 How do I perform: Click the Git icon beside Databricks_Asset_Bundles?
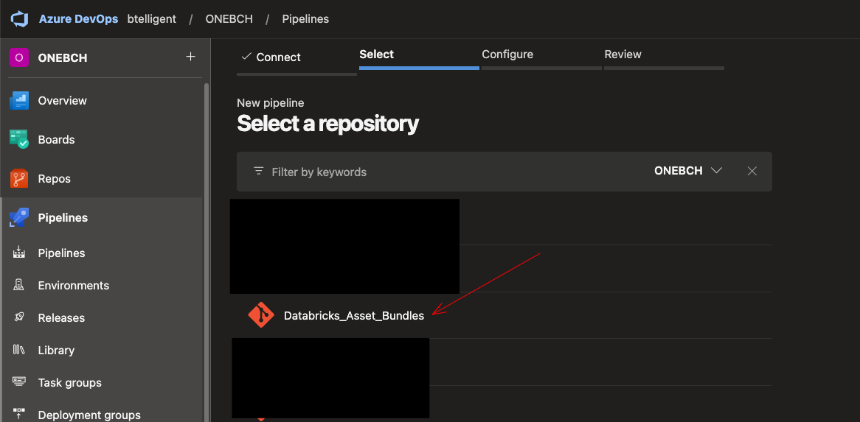click(x=261, y=315)
